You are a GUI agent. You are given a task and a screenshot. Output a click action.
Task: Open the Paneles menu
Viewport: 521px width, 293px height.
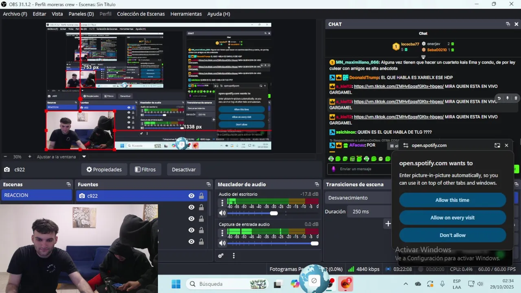pyautogui.click(x=81, y=14)
